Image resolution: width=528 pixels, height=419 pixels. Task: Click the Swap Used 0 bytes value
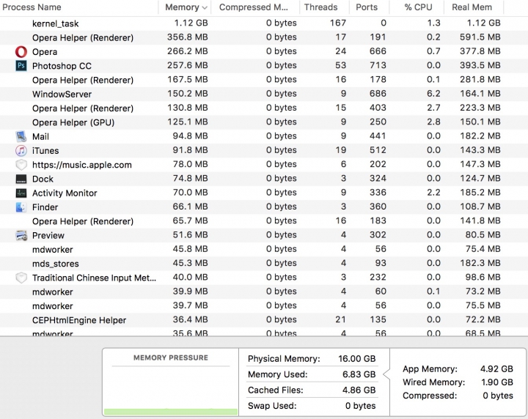360,406
